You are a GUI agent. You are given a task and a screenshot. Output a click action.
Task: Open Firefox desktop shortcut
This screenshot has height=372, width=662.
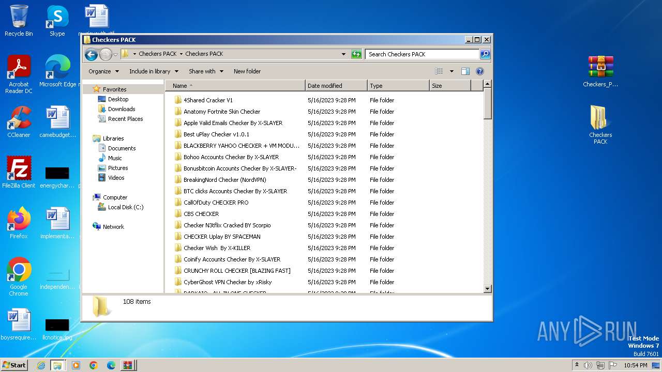19,223
